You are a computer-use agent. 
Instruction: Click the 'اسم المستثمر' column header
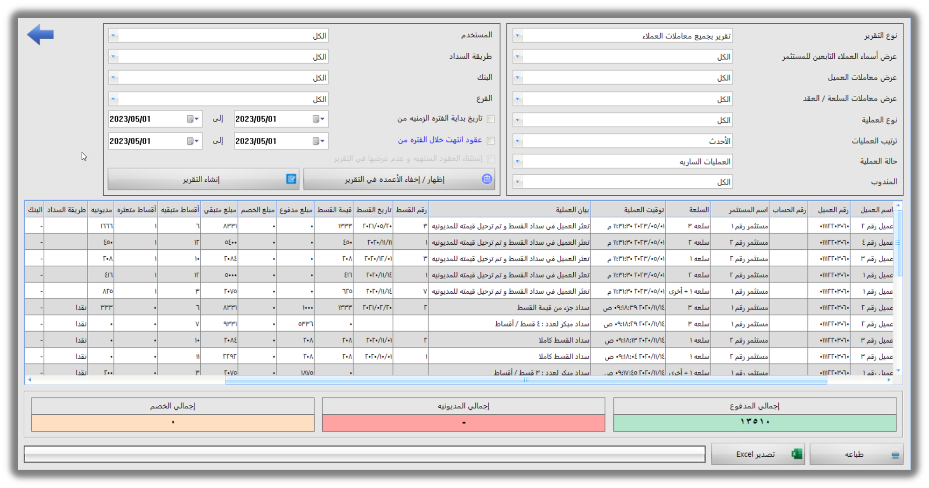click(741, 210)
